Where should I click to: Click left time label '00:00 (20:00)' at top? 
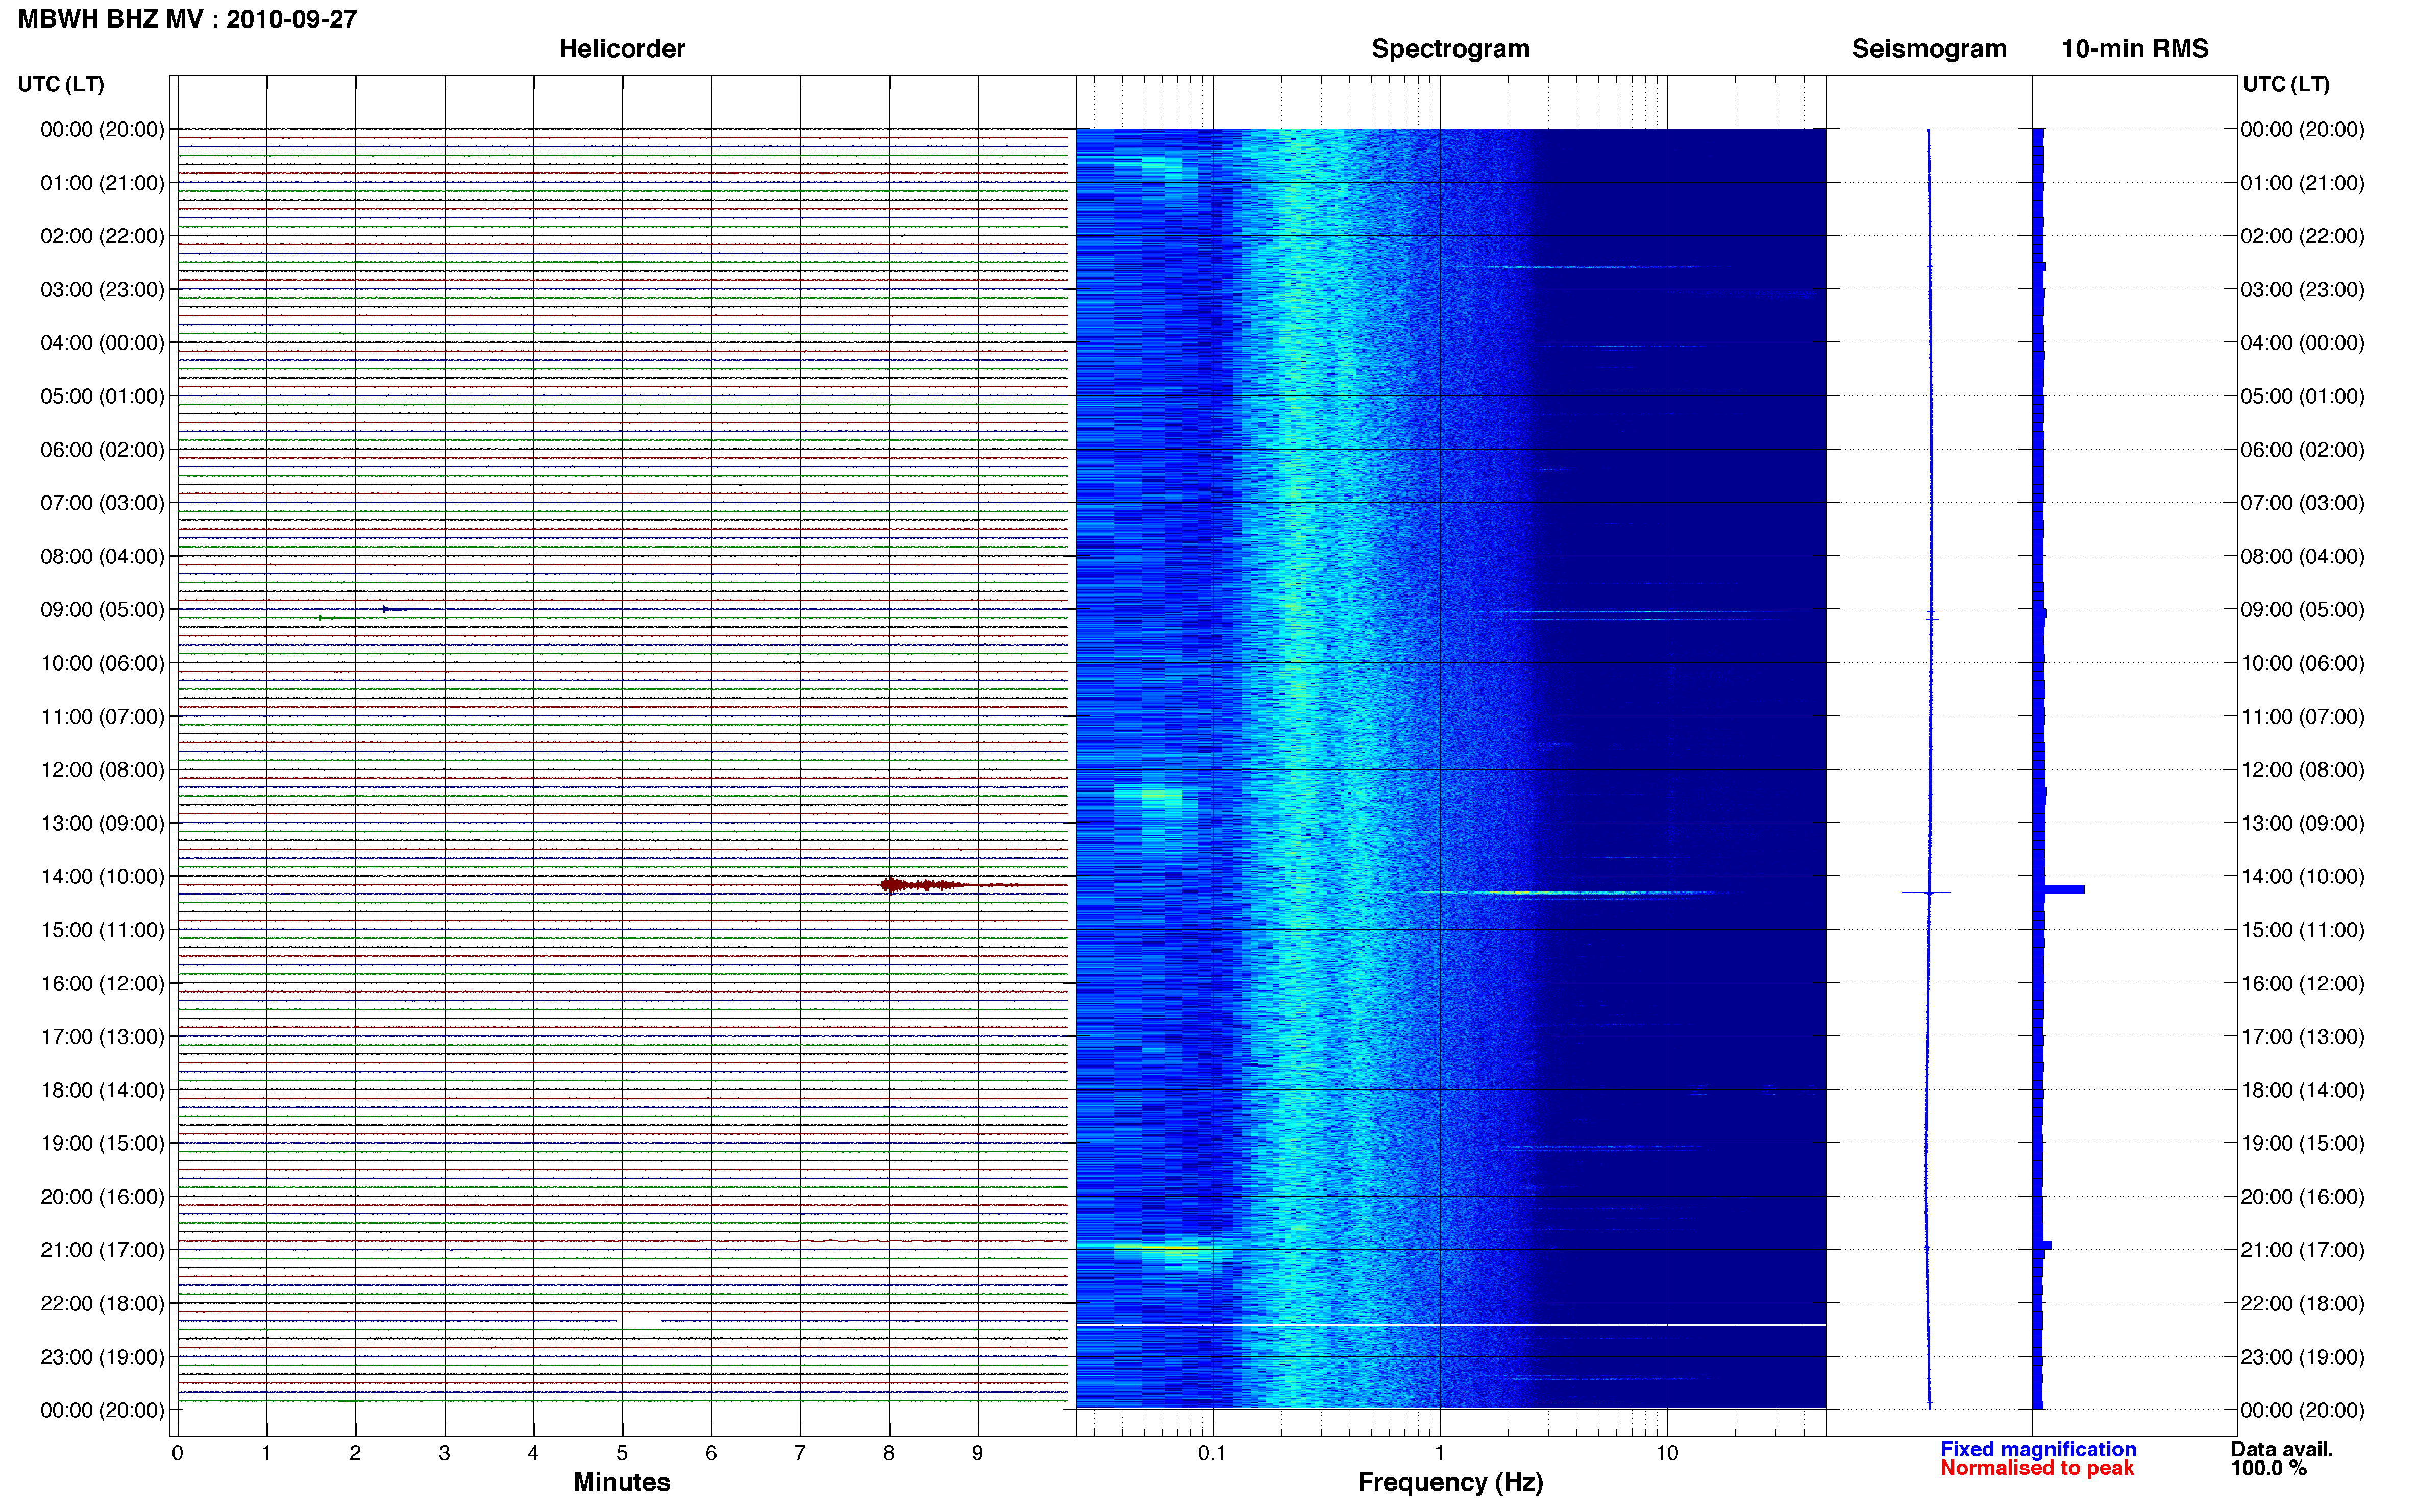[102, 129]
